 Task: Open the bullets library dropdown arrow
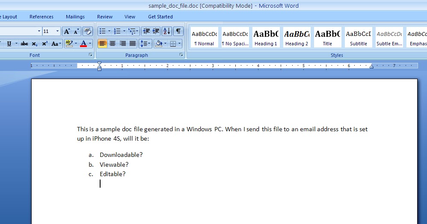tap(109, 31)
